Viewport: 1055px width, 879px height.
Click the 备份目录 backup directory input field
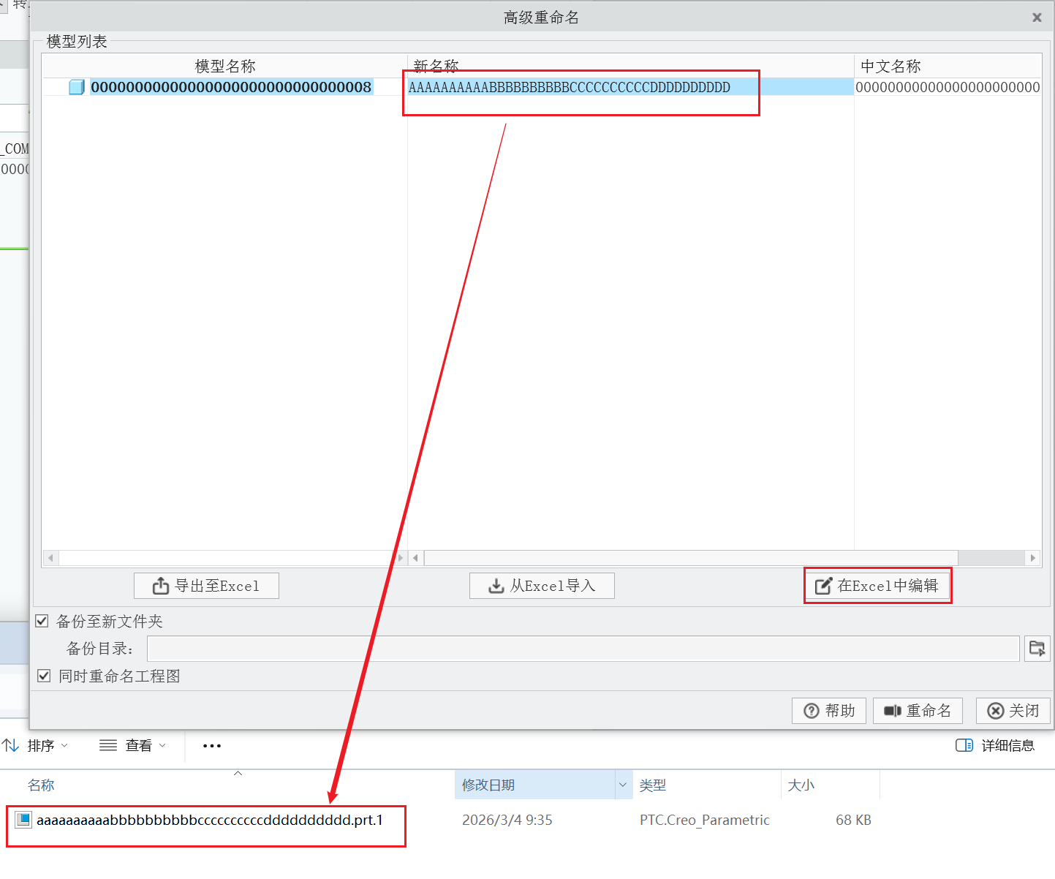point(583,649)
